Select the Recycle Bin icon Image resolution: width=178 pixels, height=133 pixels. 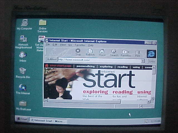(x=23, y=73)
